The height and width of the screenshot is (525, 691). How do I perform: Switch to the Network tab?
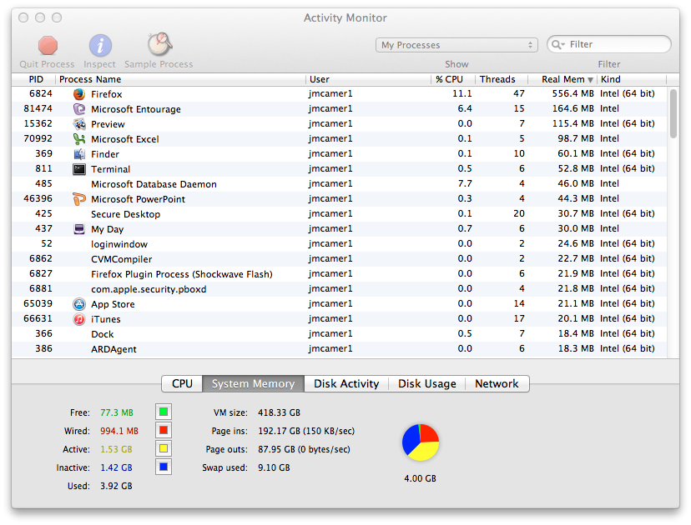(497, 383)
